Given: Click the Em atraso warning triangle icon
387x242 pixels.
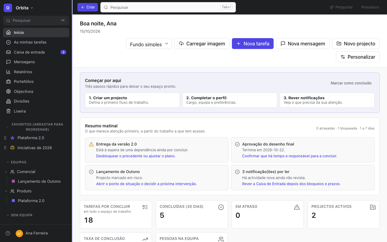Looking at the screenshot, I should pos(297,207).
